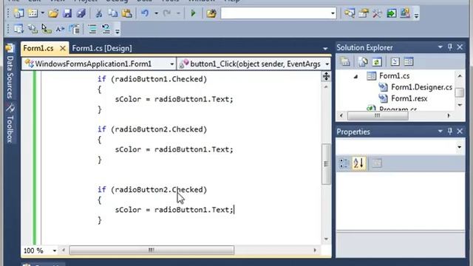
Task: Switch to the Form1.cs tab
Action: 38,48
